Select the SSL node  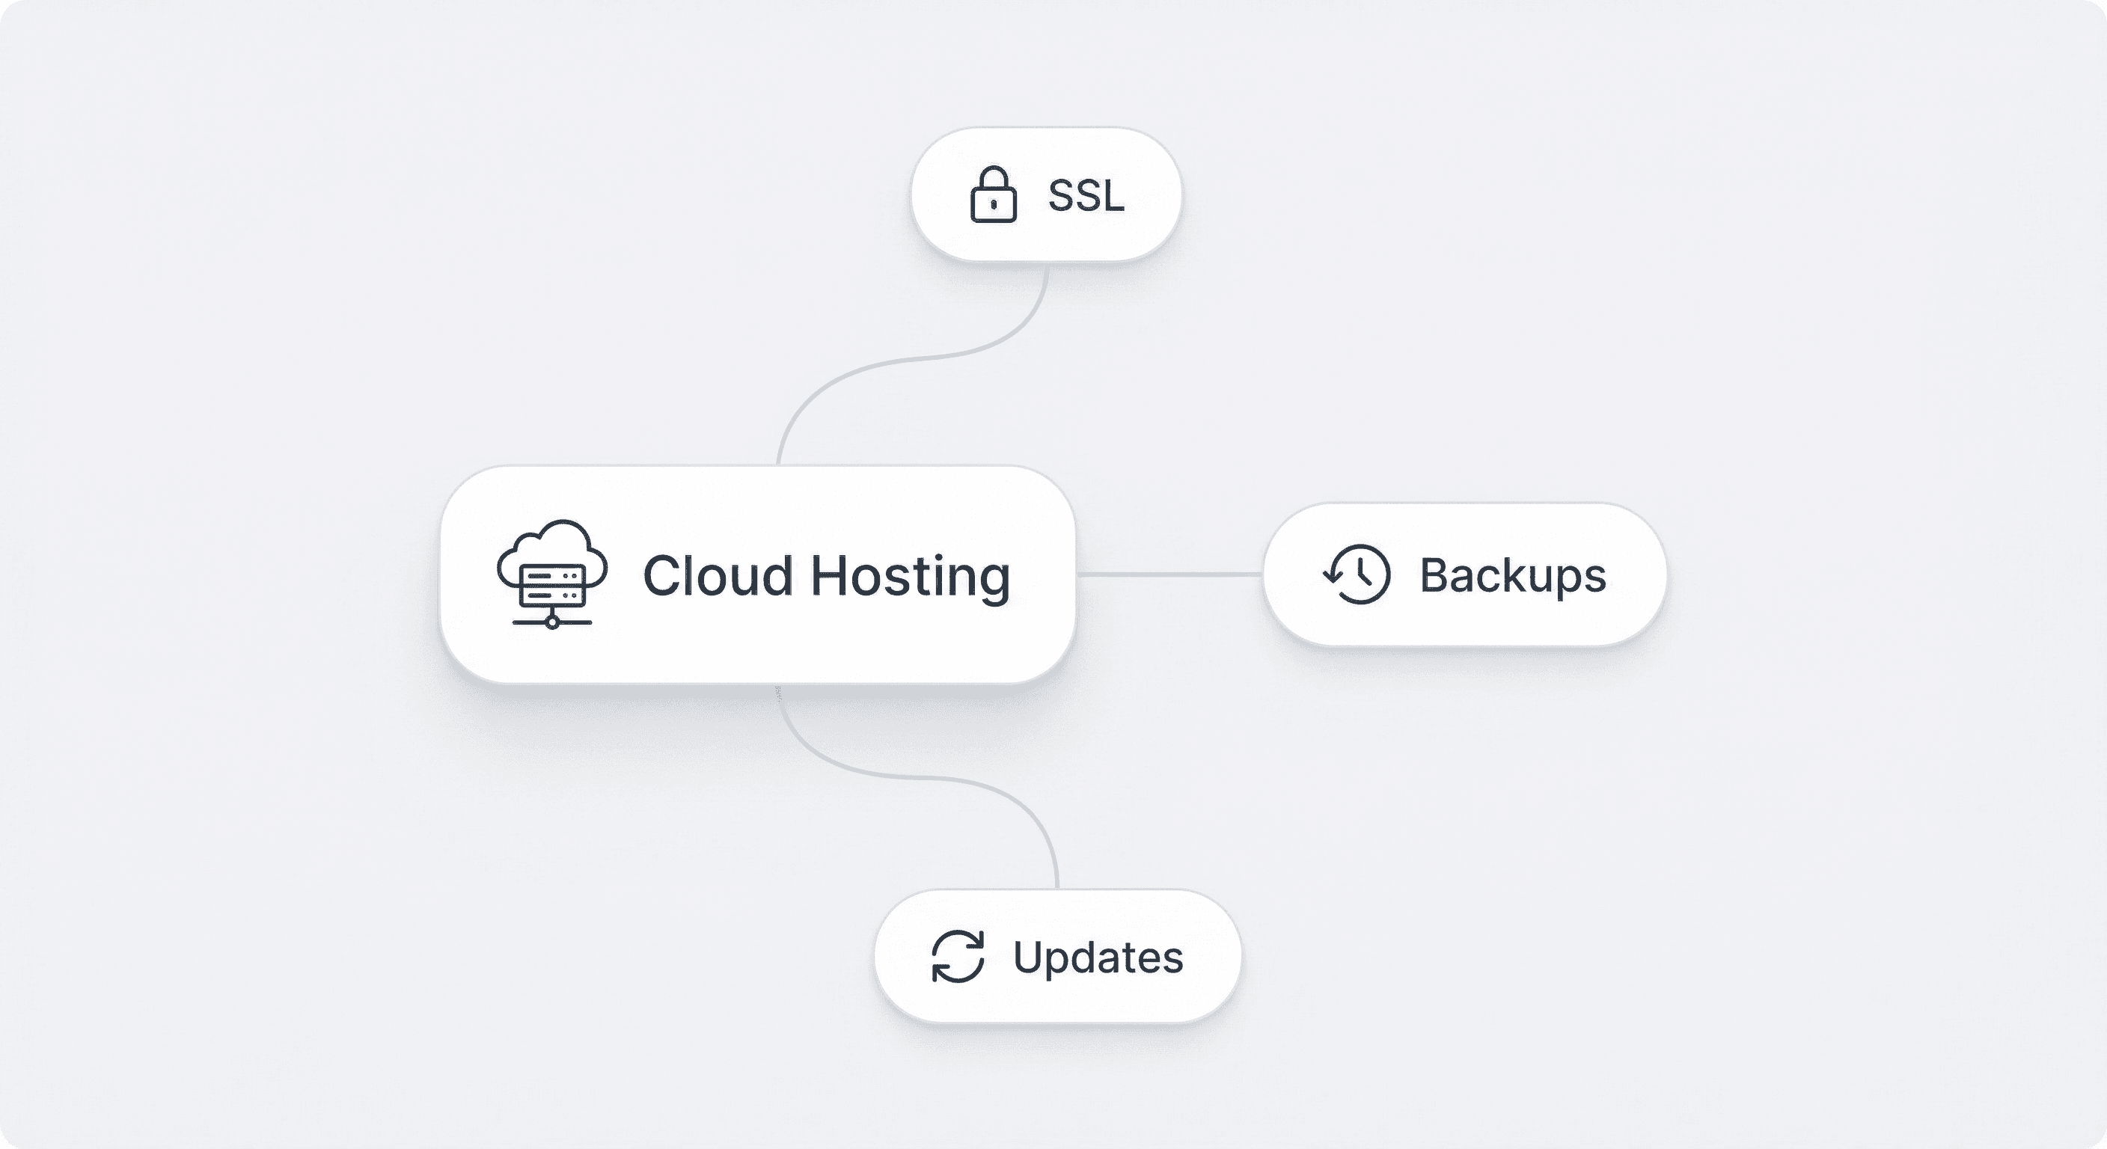click(x=1047, y=194)
